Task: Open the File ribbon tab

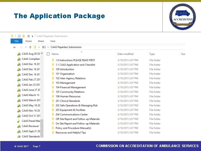Action: click(16, 41)
